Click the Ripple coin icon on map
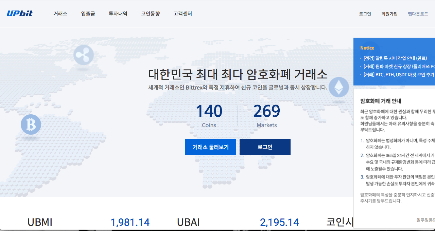 (x=84, y=55)
